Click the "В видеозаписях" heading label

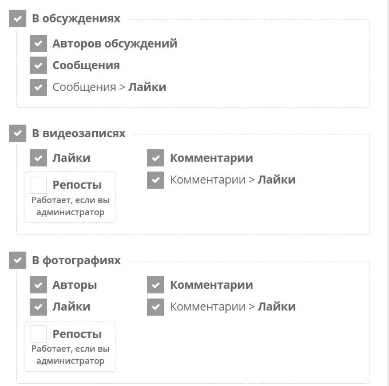click(78, 133)
